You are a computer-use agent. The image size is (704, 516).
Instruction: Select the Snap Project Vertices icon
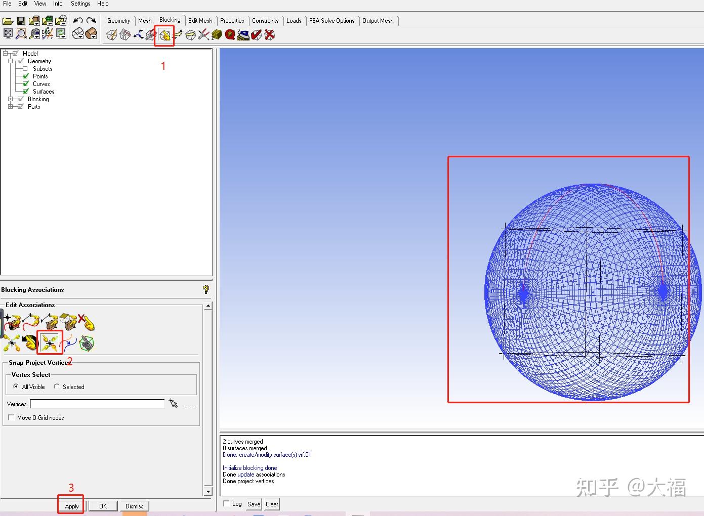(x=50, y=342)
